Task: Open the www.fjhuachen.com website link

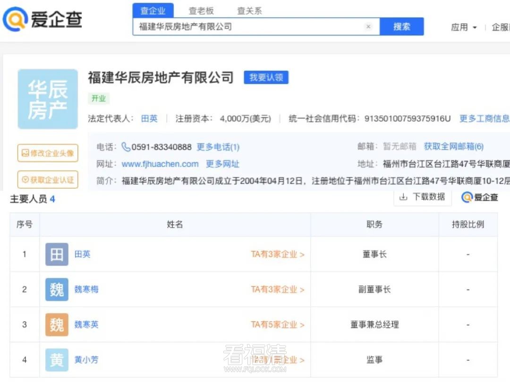Action: 160,164
